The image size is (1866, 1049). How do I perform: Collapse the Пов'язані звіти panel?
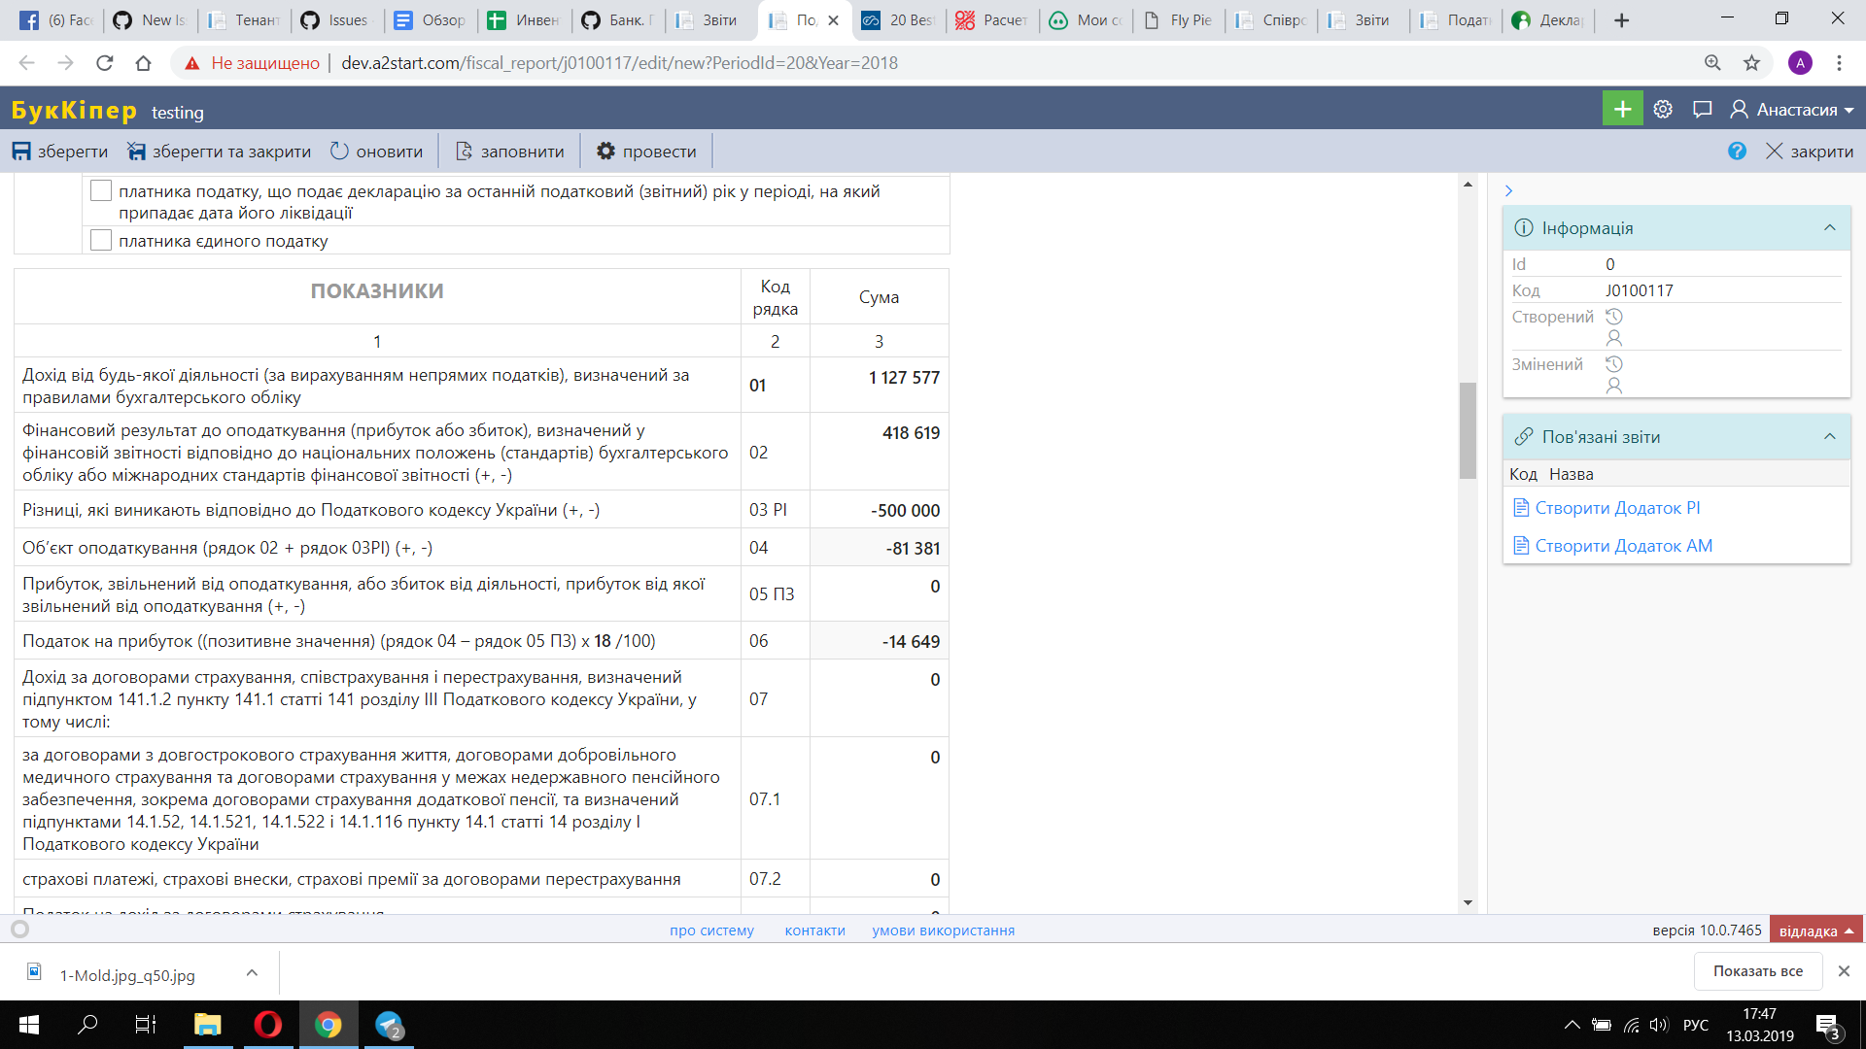(1829, 436)
